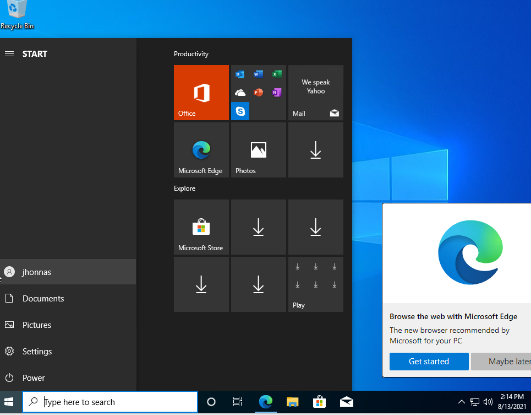Open the Office tile
Image resolution: width=531 pixels, height=415 pixels.
tap(201, 93)
